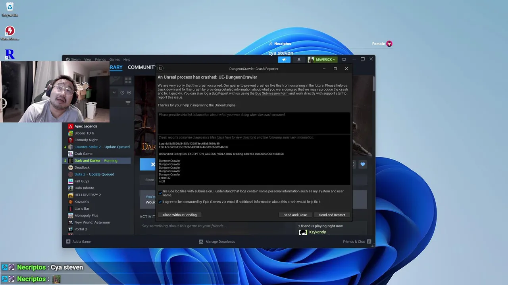
Task: Click the kernel32 stack entry
Action: (164, 178)
